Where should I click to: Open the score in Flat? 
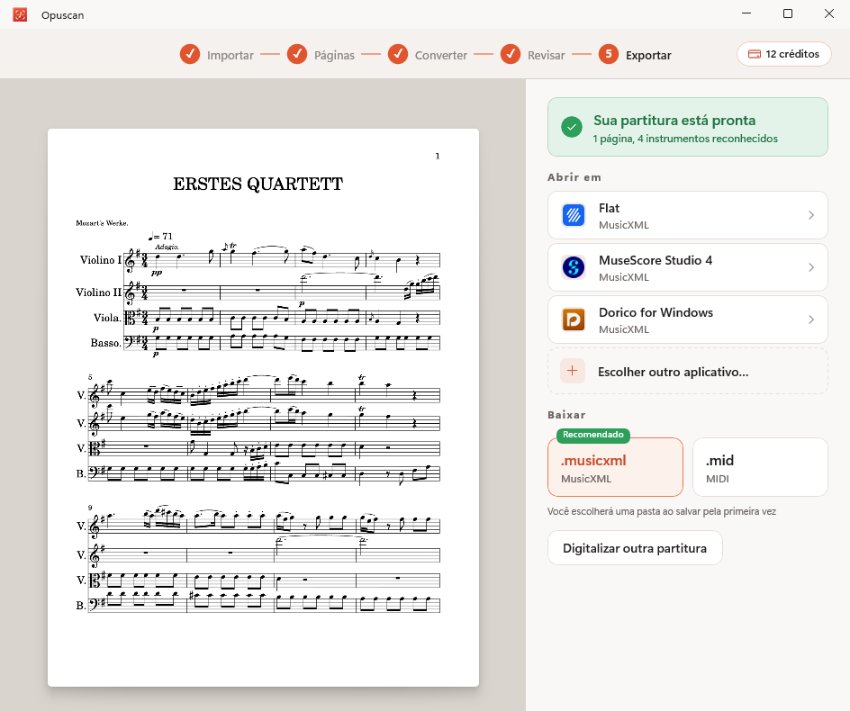point(687,215)
